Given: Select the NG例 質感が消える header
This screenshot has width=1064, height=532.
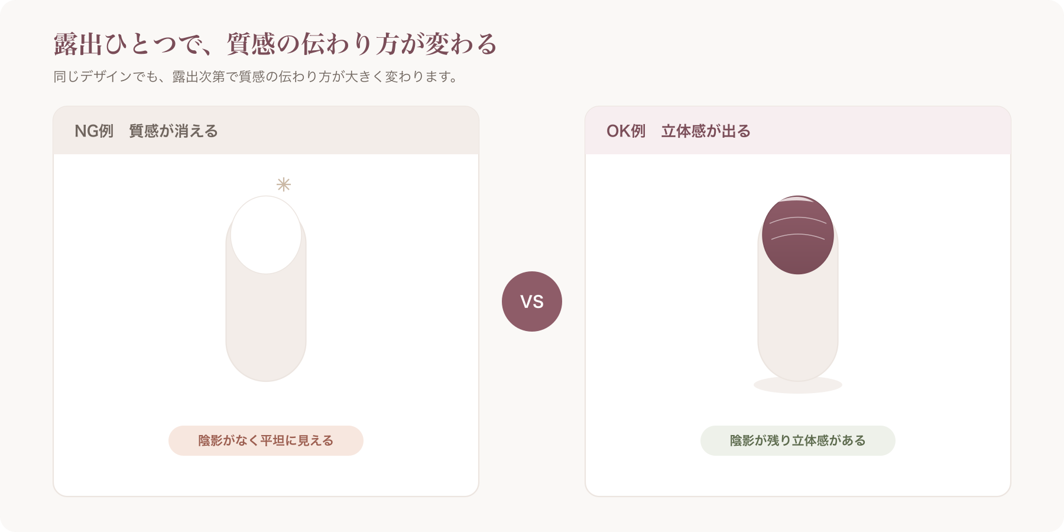Looking at the screenshot, I should pyautogui.click(x=266, y=131).
